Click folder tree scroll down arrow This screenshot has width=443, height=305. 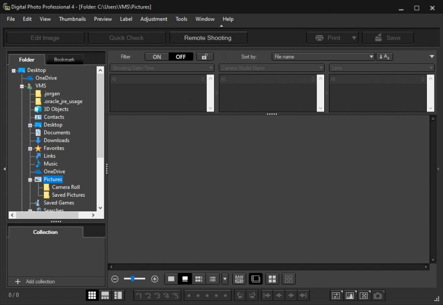tap(100, 208)
